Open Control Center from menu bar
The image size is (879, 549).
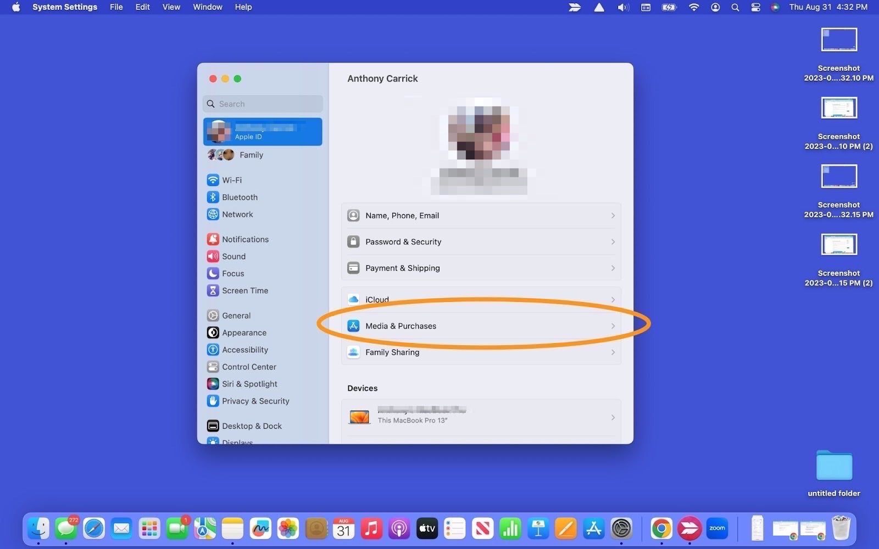[755, 7]
